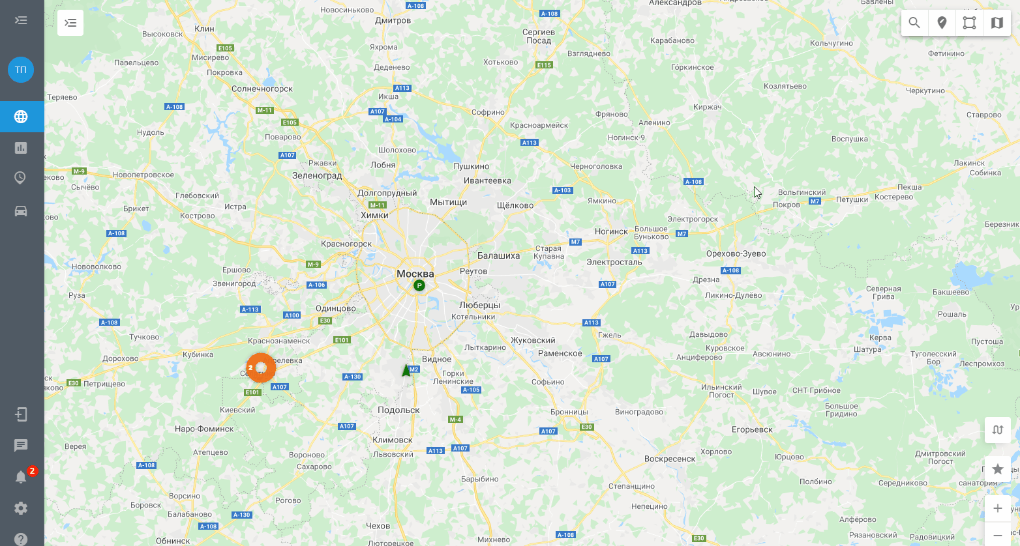Click the map search magnifier icon
Viewport: 1020px width, 546px height.
(914, 23)
